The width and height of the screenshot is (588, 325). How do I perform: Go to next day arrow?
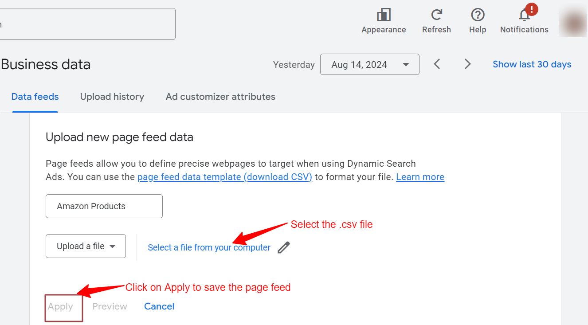[x=467, y=64]
